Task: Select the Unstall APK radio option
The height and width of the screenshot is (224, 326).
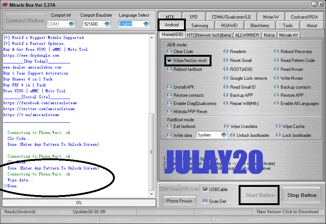Action: [x=169, y=87]
